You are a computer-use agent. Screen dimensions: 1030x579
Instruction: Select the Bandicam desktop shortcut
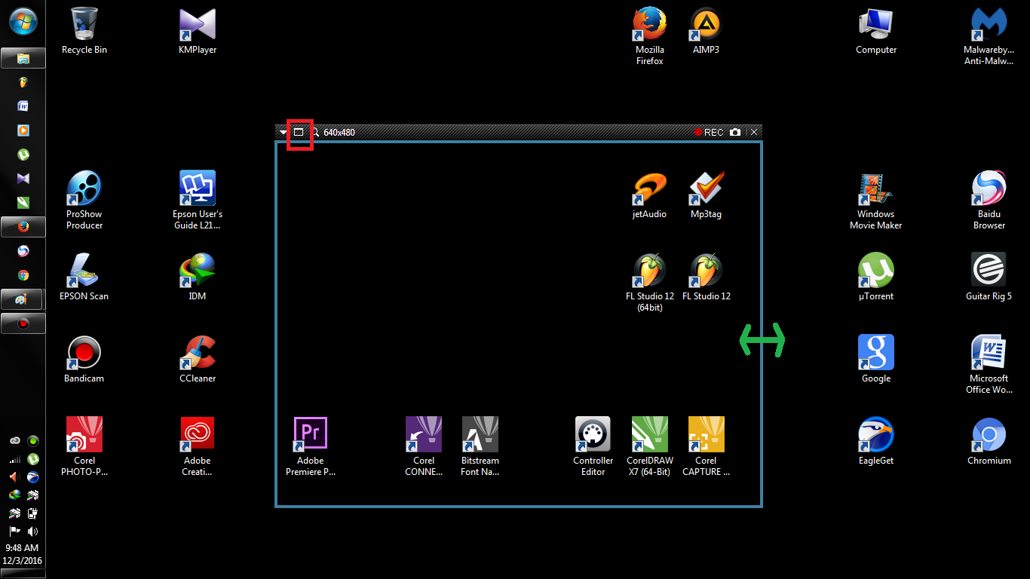click(84, 360)
